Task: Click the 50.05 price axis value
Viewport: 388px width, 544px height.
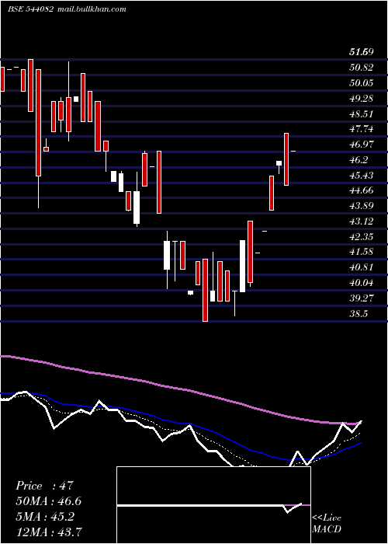Action: click(x=362, y=83)
